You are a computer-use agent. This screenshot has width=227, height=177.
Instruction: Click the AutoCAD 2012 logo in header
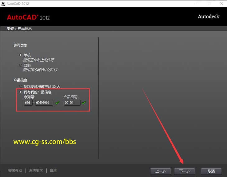(28, 17)
